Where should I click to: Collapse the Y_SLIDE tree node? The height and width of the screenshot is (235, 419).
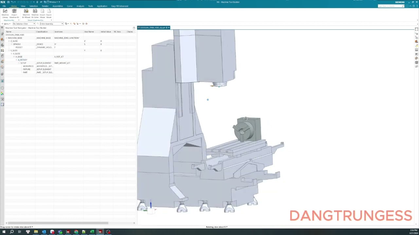coord(9,51)
